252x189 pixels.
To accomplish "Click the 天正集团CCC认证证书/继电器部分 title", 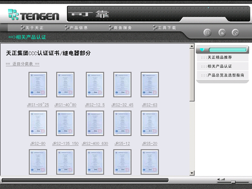I will (48, 53).
